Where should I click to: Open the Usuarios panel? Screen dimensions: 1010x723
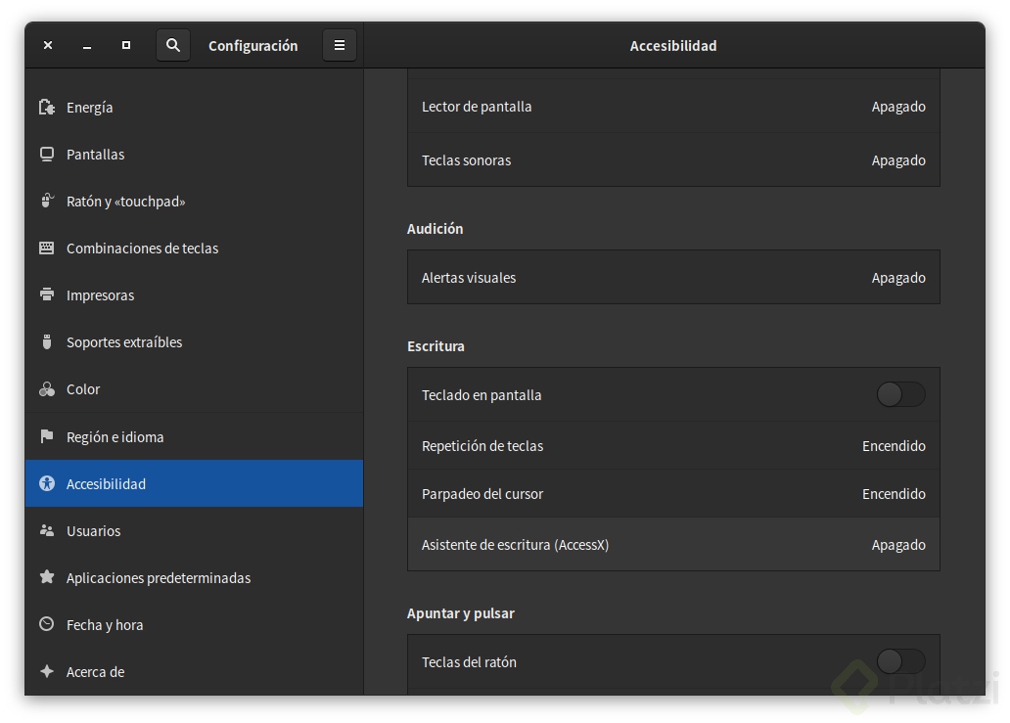(x=194, y=530)
